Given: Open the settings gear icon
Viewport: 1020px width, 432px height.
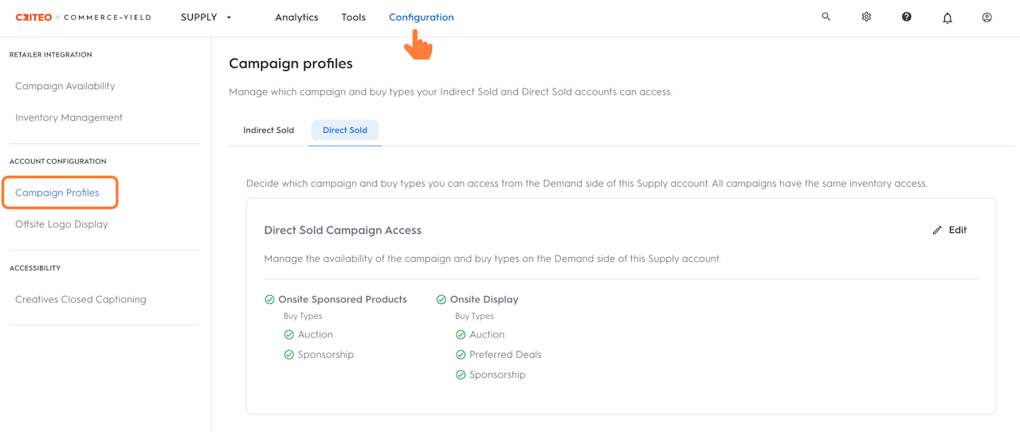Looking at the screenshot, I should point(866,17).
